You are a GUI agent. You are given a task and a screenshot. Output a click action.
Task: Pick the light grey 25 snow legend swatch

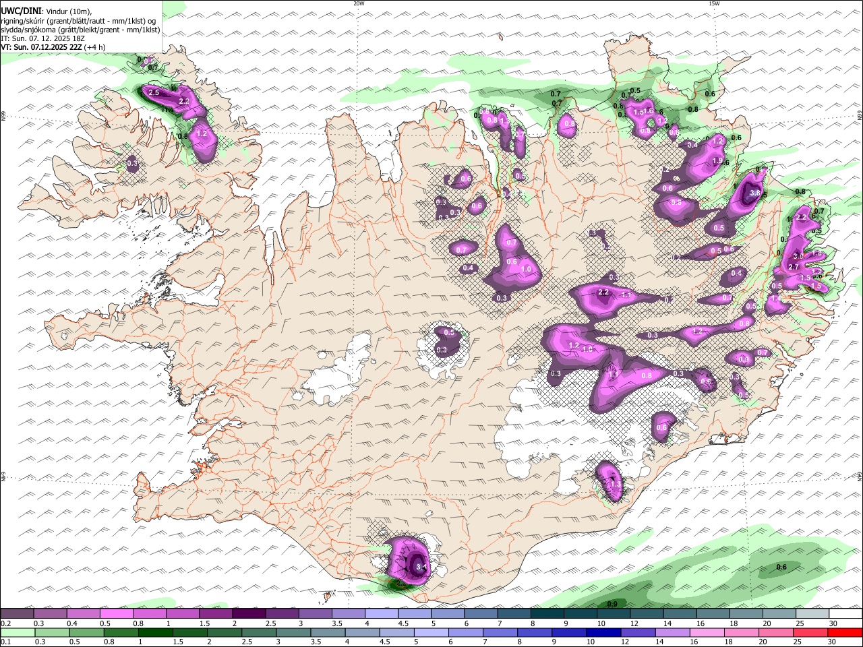tap(813, 614)
